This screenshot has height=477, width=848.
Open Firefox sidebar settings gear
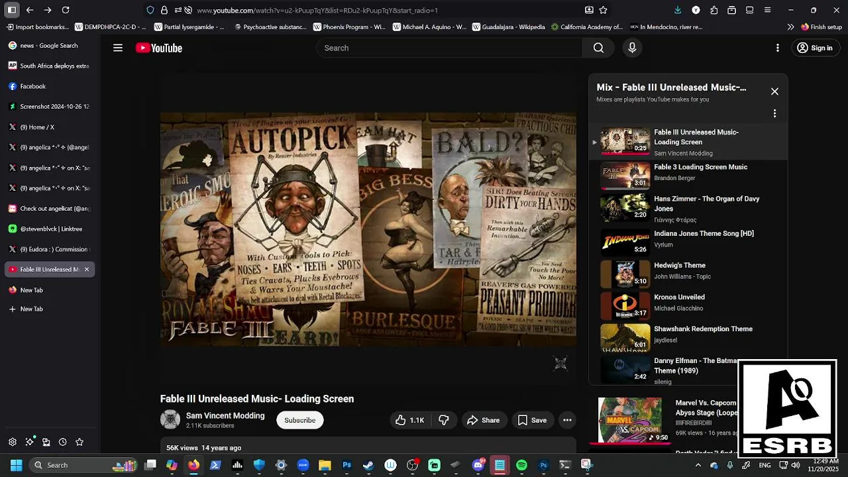click(12, 442)
